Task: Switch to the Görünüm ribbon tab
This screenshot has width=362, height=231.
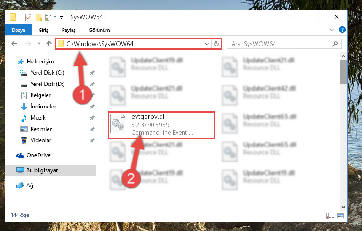Action: tap(99, 30)
